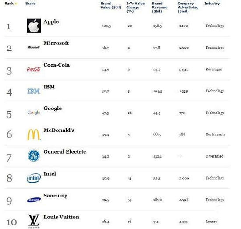Click the Industry column header
This screenshot has height=229, width=241.
[x=212, y=4]
